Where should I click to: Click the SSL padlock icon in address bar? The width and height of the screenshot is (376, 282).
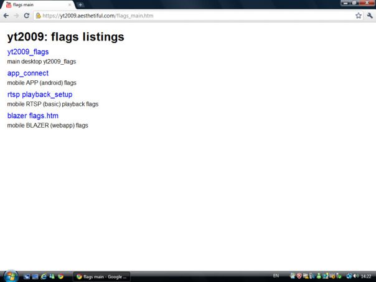click(39, 16)
